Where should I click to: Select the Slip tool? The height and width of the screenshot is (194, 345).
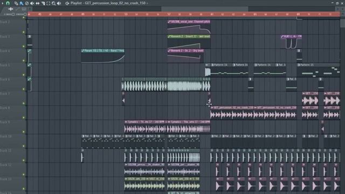pos(38,3)
